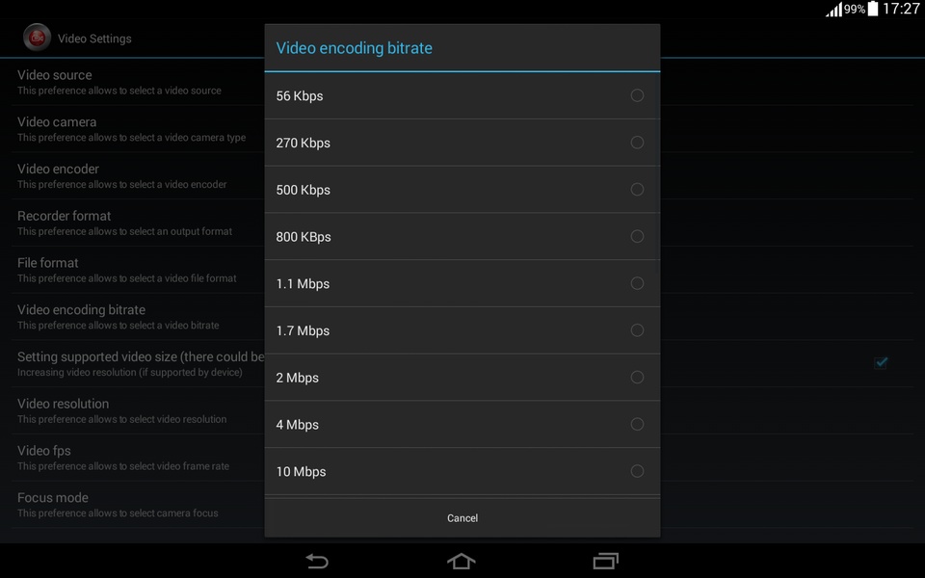Toggle the supported video size checkbox
This screenshot has height=578, width=925.
[881, 363]
